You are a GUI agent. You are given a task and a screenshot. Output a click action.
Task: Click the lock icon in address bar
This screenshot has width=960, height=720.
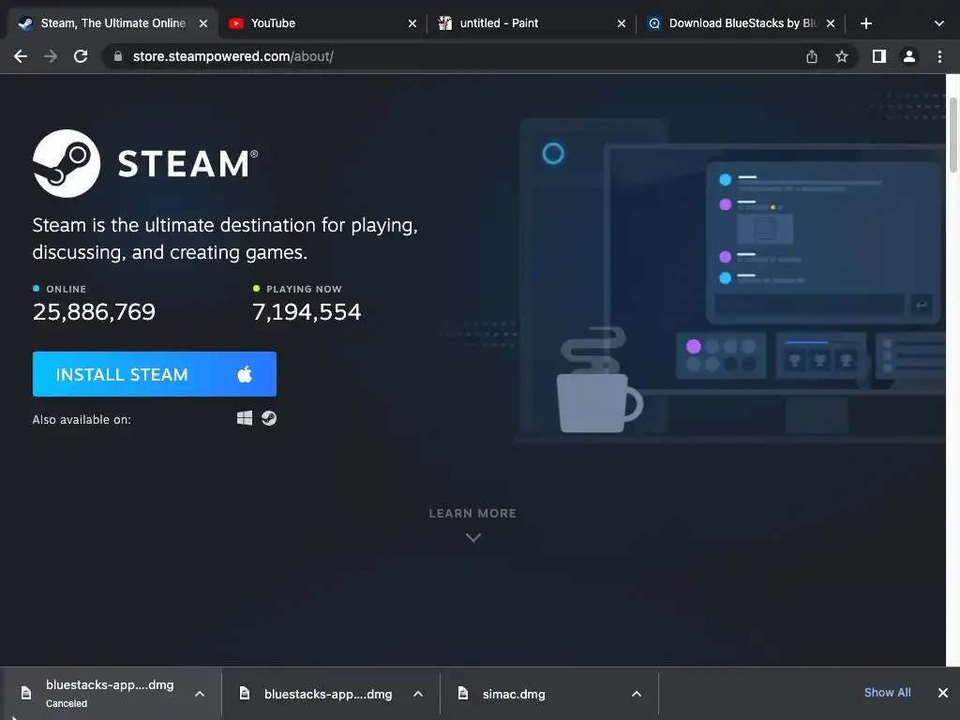pyautogui.click(x=118, y=56)
